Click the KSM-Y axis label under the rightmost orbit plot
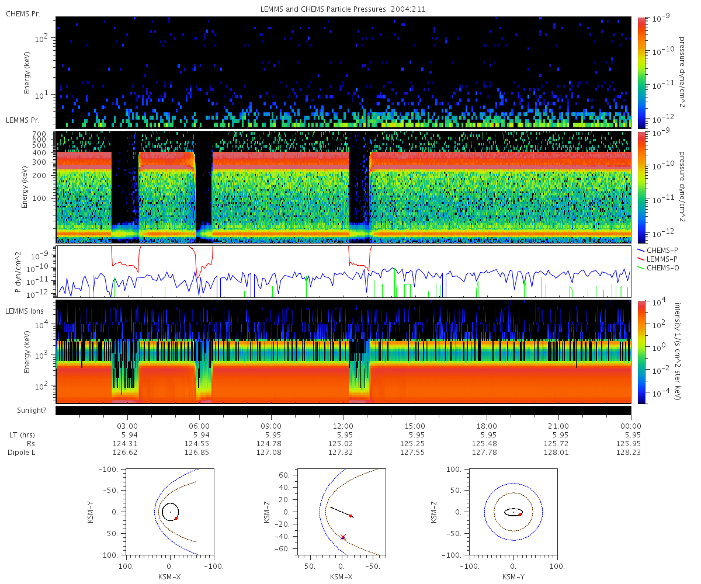 coord(513,576)
